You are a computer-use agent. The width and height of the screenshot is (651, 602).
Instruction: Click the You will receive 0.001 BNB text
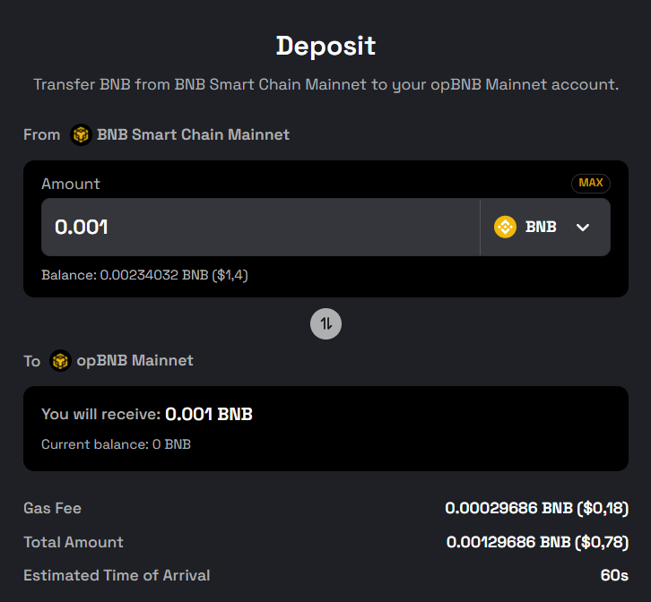pyautogui.click(x=147, y=414)
